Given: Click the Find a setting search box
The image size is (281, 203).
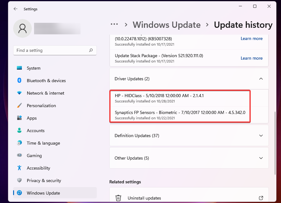Looking at the screenshot, I should pyautogui.click(x=55, y=50).
